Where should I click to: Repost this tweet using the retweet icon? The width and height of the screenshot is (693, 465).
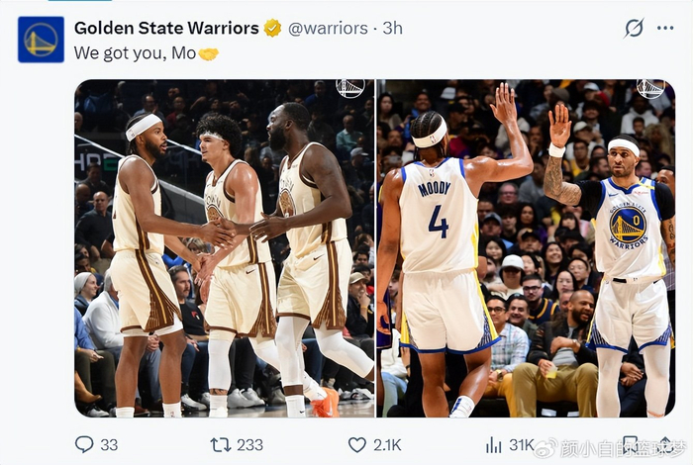pos(221,444)
